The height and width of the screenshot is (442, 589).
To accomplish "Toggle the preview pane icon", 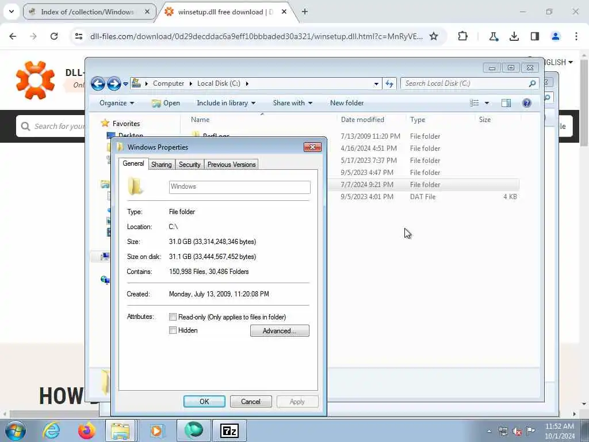I will (506, 103).
